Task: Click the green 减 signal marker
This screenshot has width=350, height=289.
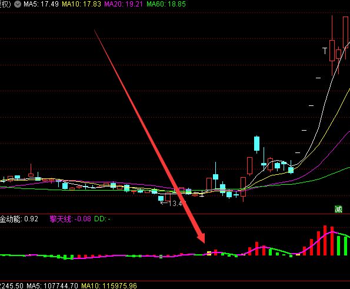Action: coord(338,210)
